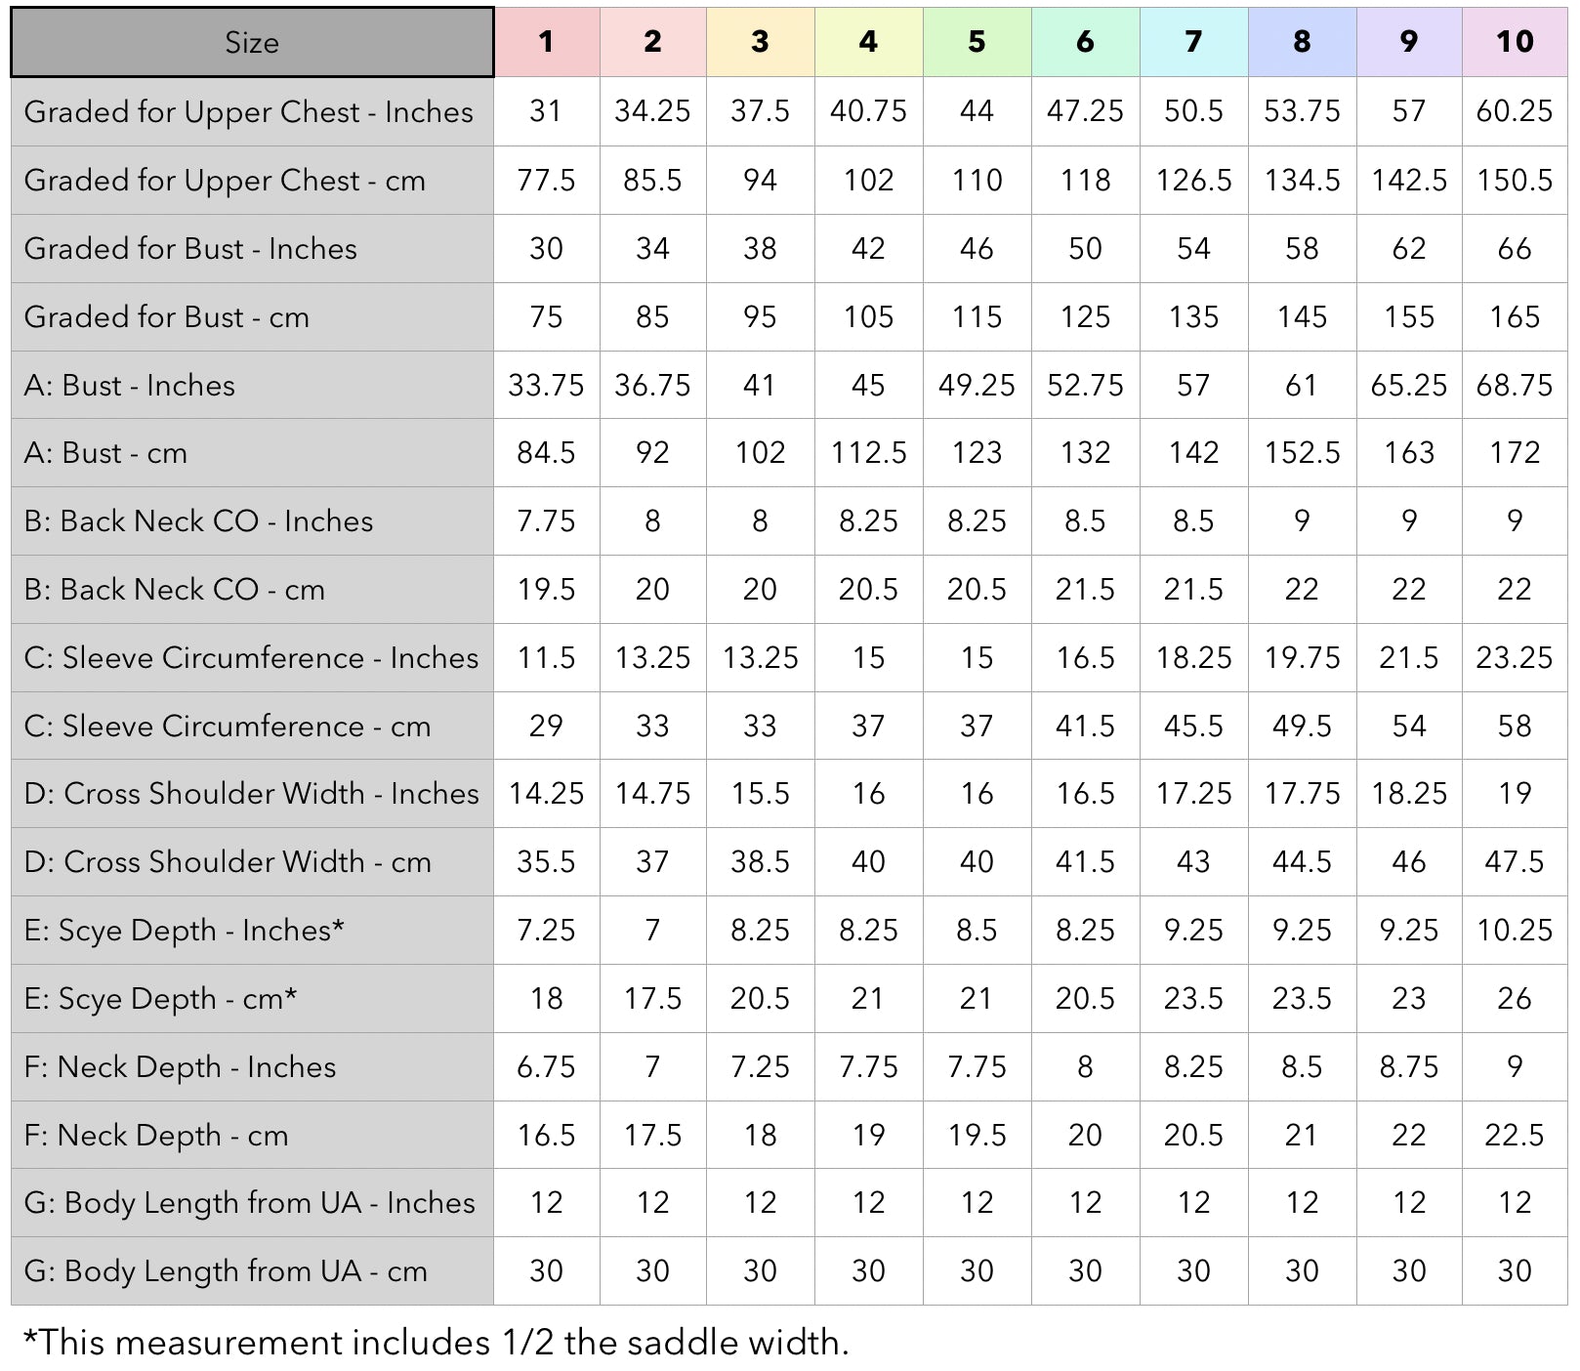
Task: Click the 23.25 sleeve circumference cell
Action: [1515, 658]
